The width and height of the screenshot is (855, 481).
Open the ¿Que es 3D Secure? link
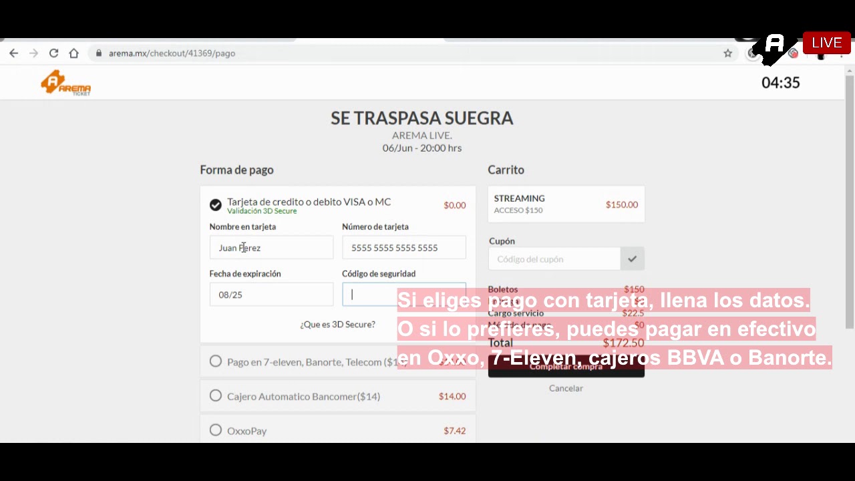pyautogui.click(x=337, y=324)
